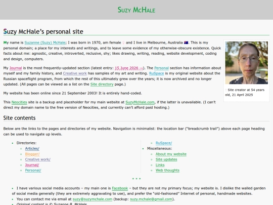Click the Suzy McHale site title header
273x205 pixels.
[136, 10]
